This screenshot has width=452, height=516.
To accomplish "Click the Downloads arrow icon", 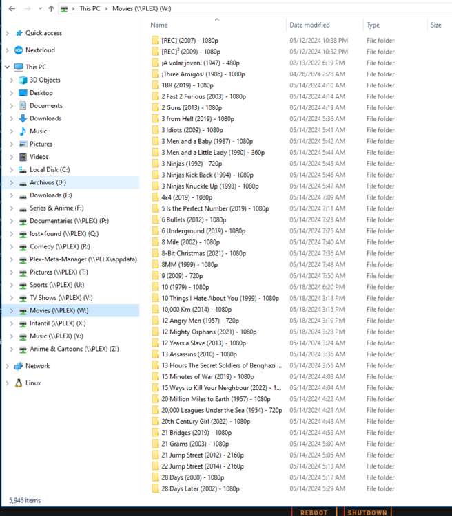I will [x=23, y=118].
